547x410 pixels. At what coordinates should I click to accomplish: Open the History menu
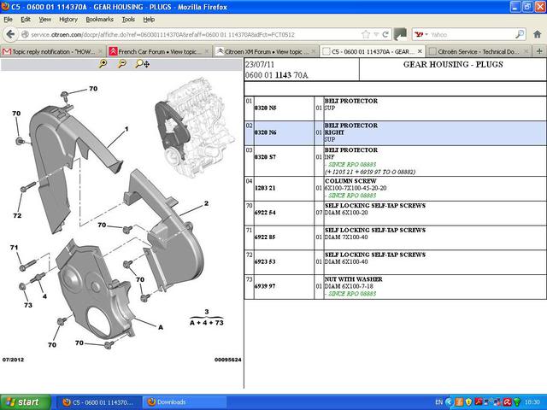(x=68, y=20)
